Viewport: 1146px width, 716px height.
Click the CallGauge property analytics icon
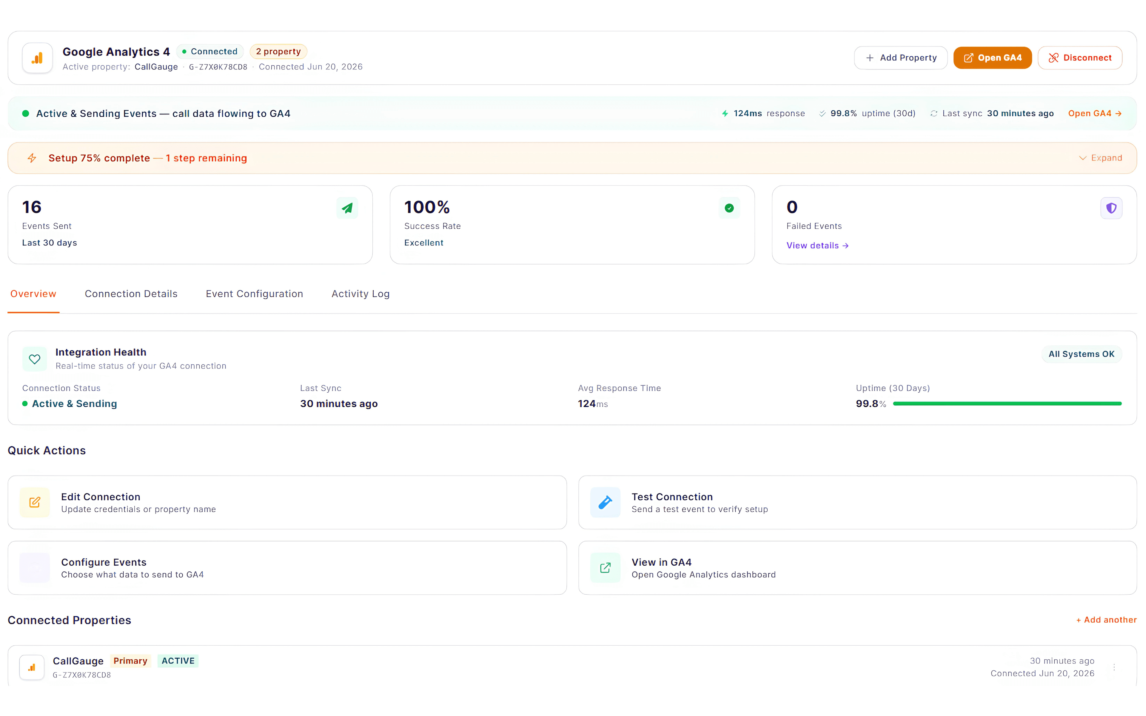(x=32, y=667)
